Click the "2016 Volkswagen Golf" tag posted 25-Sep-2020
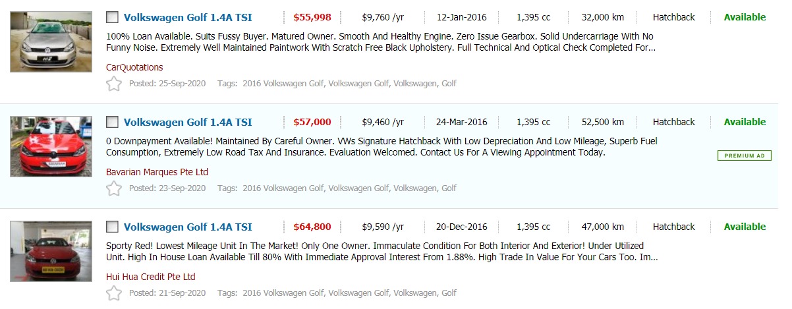 [x=283, y=84]
